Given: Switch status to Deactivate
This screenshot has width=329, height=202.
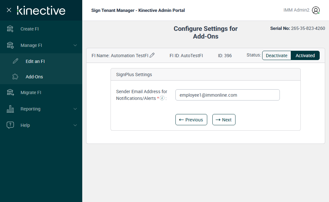Looking at the screenshot, I should click(x=277, y=56).
